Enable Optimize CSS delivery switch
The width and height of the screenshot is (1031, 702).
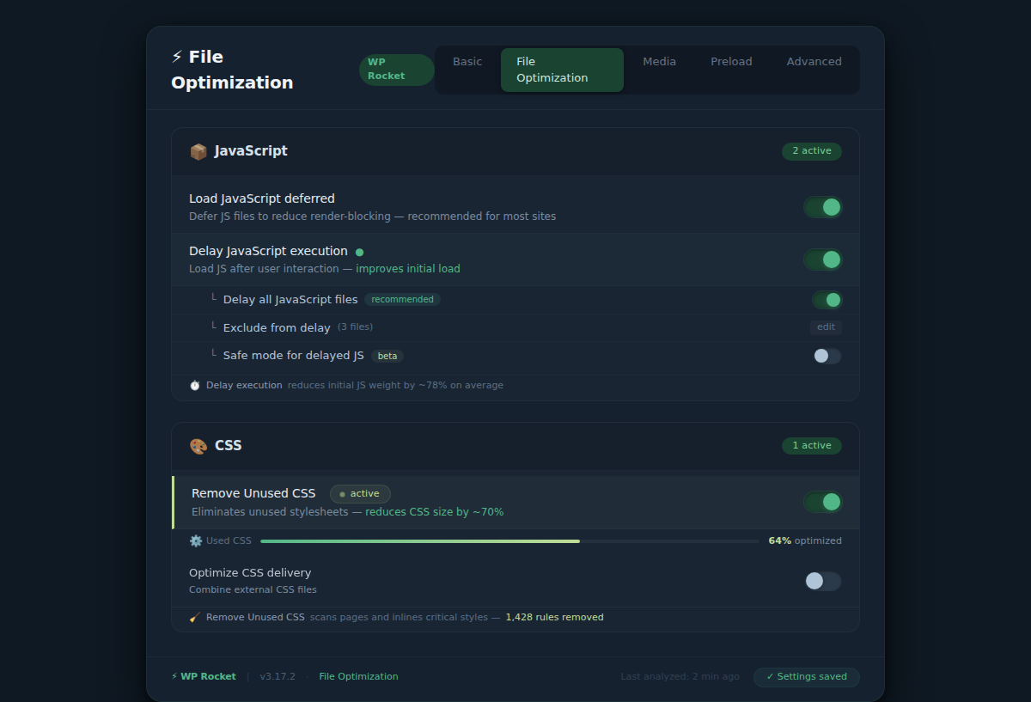point(823,581)
